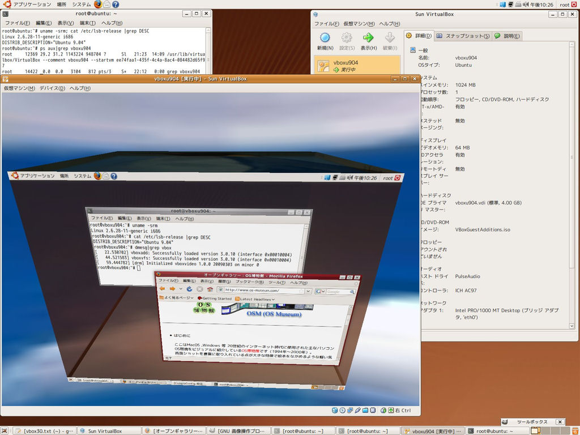Click CD/DVD icon in VM status bar
Image resolution: width=580 pixels, height=435 pixels.
[343, 410]
